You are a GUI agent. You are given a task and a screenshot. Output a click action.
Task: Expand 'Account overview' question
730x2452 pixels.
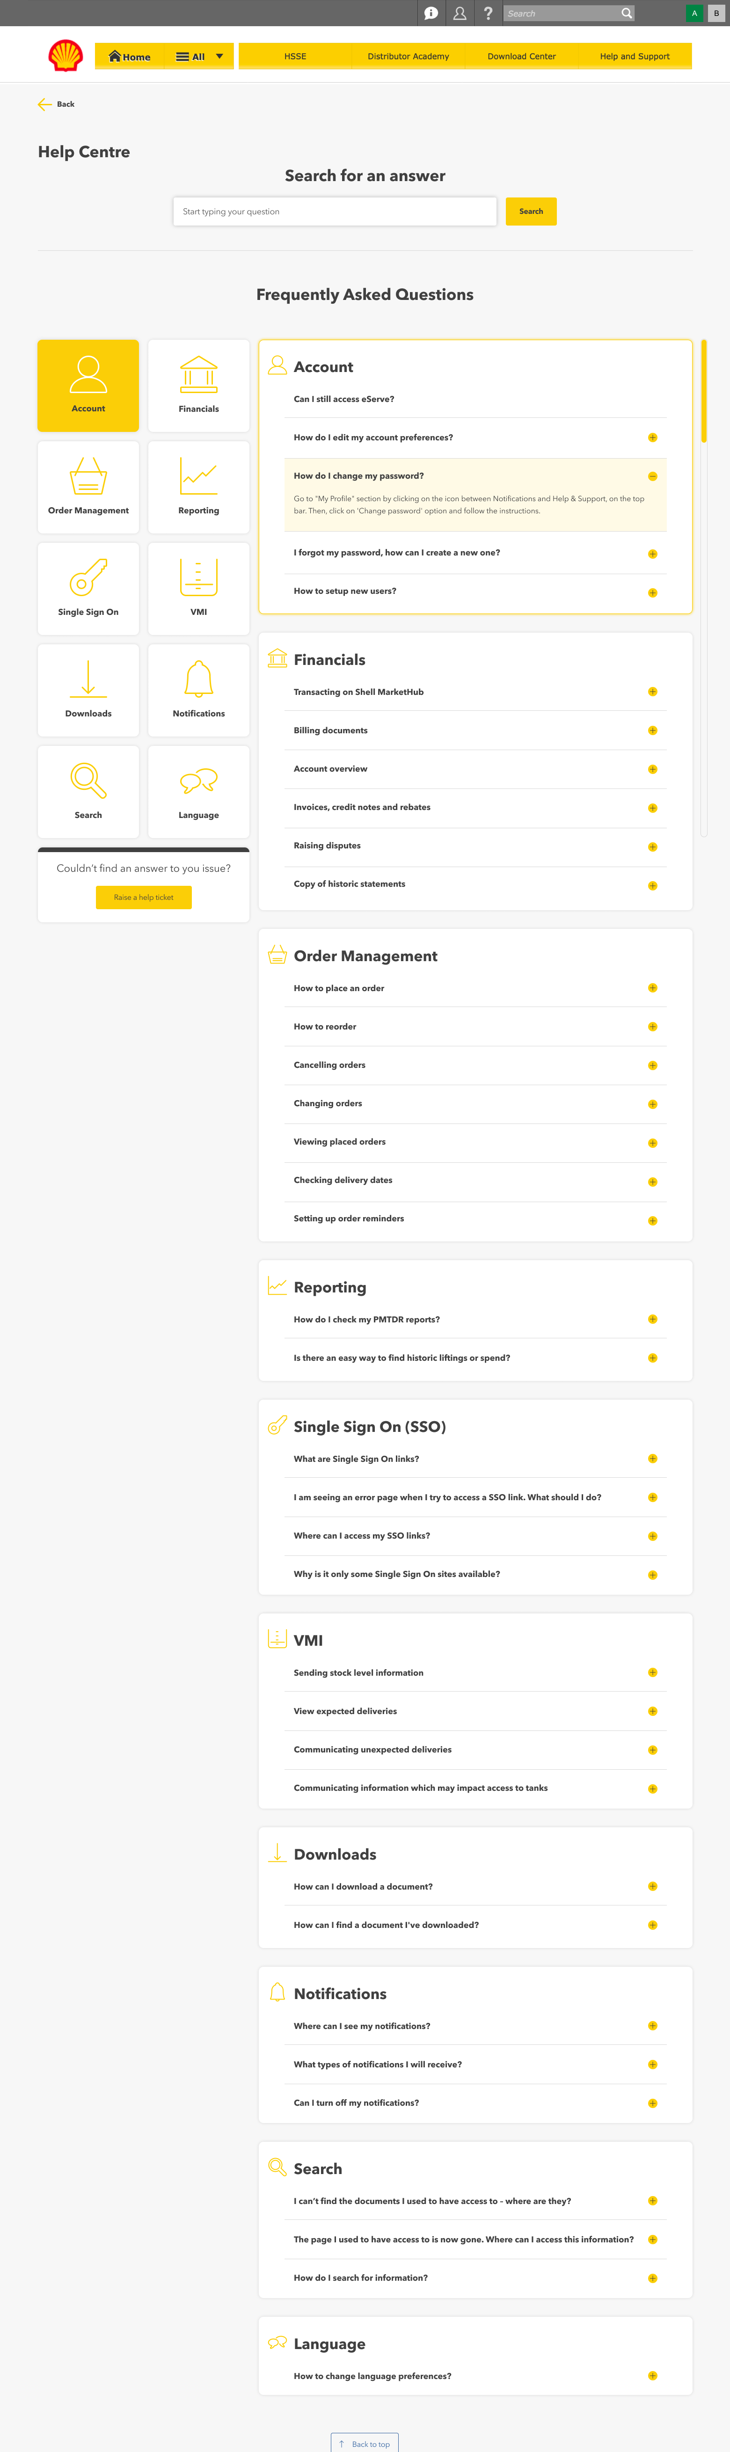652,769
